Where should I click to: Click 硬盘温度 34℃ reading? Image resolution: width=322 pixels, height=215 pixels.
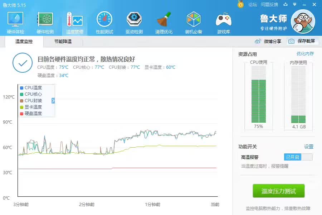tap(53, 76)
